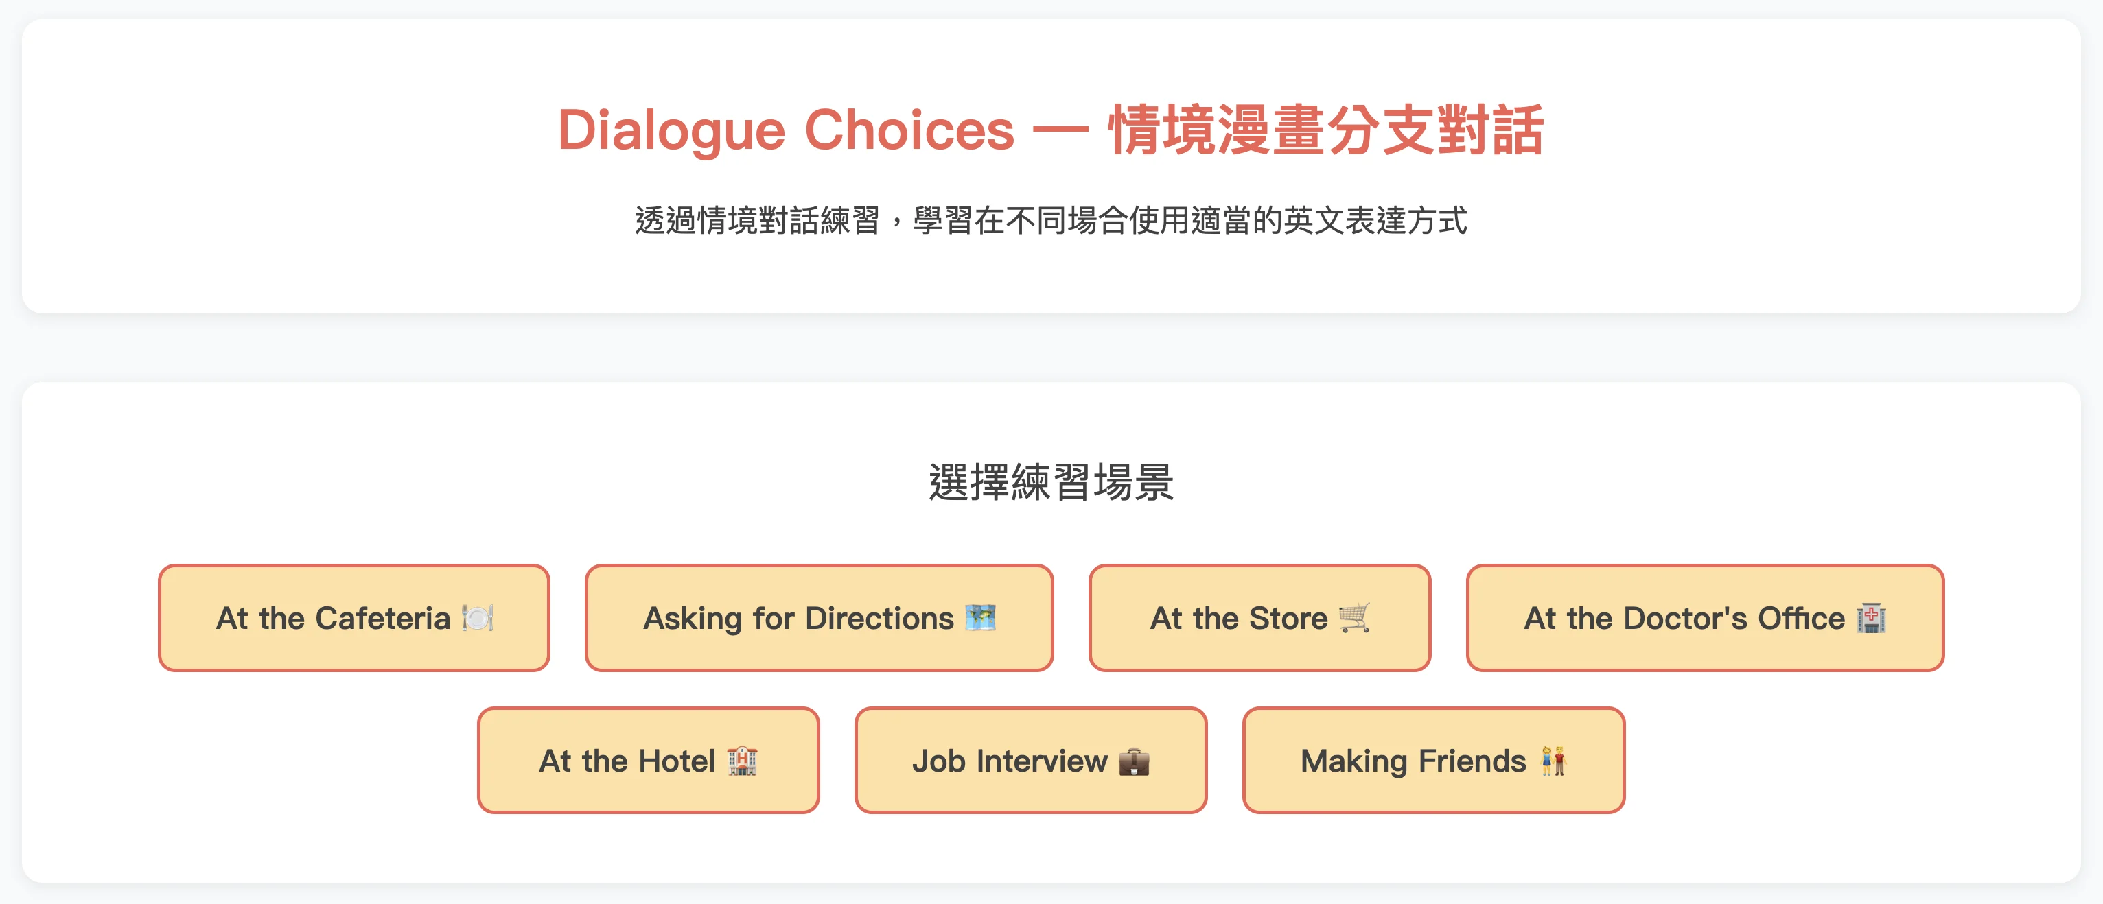
Task: Click the plate and cutlery cafeteria icon
Action: (478, 619)
